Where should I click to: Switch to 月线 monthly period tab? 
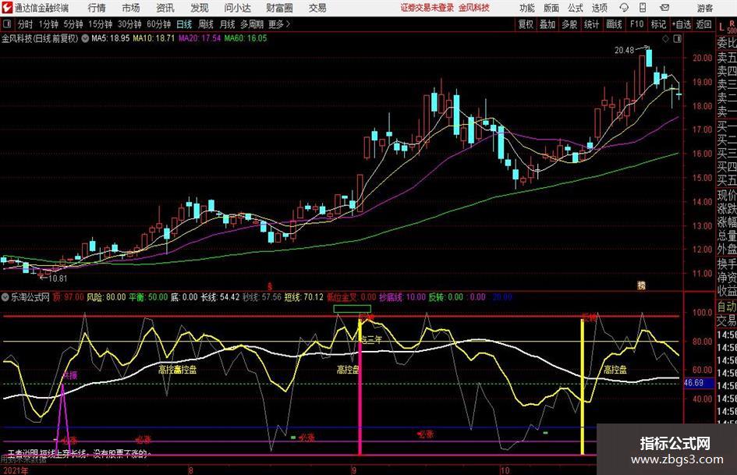227,24
